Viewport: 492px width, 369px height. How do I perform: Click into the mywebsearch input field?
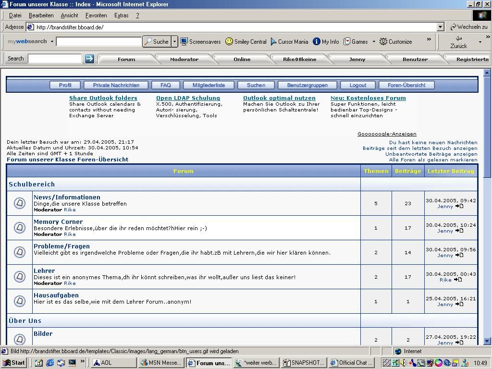coord(98,42)
